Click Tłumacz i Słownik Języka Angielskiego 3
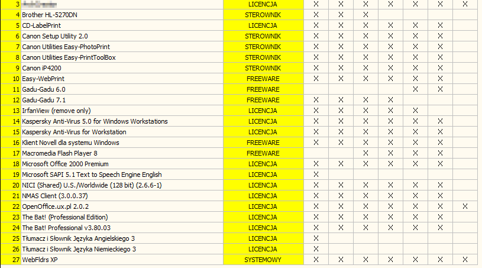 pos(122,238)
